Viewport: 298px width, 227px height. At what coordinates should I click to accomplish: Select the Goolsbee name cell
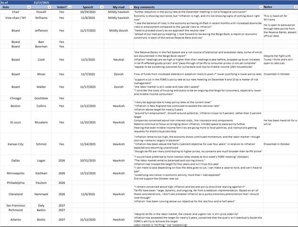(x=42, y=97)
